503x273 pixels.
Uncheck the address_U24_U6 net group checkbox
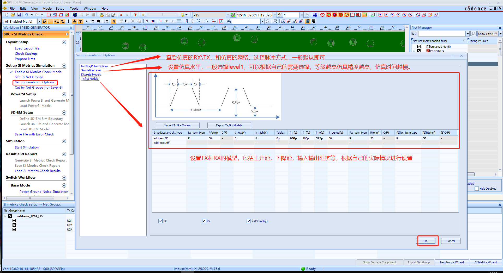pyautogui.click(x=10, y=216)
